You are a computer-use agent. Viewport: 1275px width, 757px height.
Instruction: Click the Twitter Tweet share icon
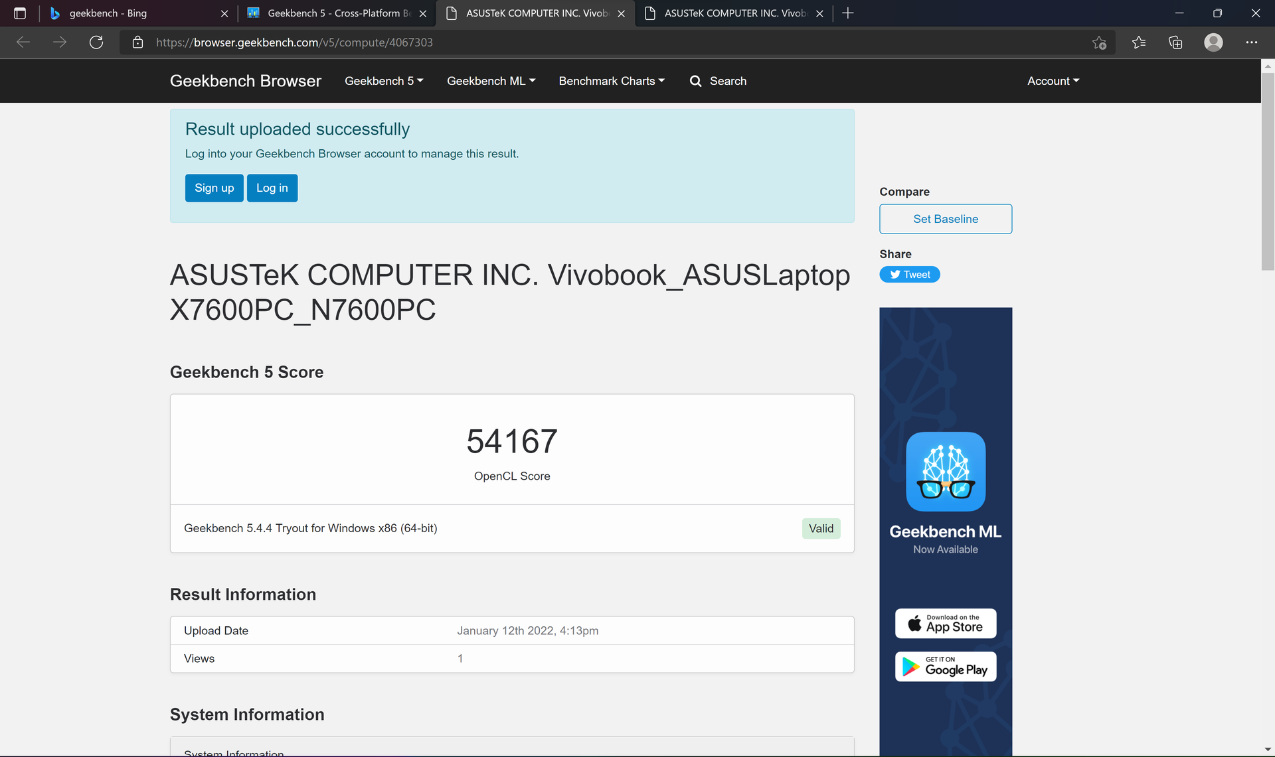click(910, 274)
